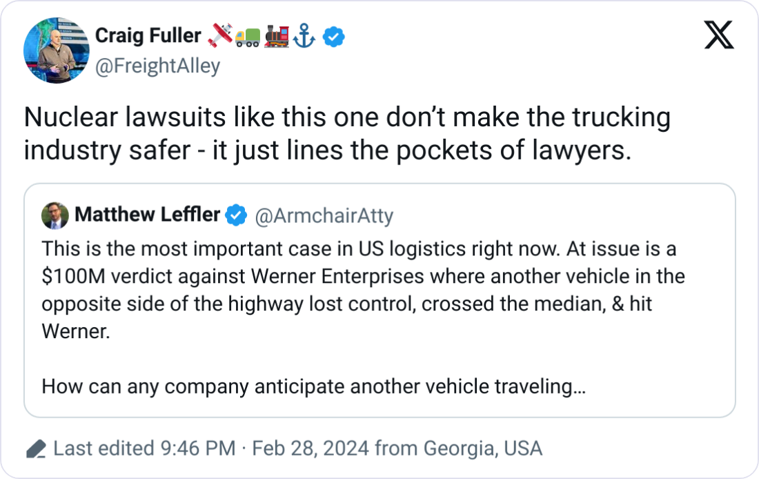The height and width of the screenshot is (479, 759).
Task: Open Matthew Leffler's profile name
Action: [x=147, y=215]
